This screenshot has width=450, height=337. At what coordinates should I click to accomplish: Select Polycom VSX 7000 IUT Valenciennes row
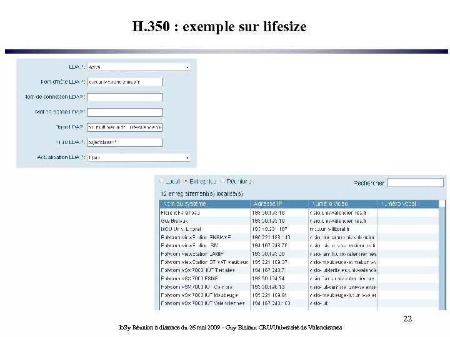click(x=299, y=303)
